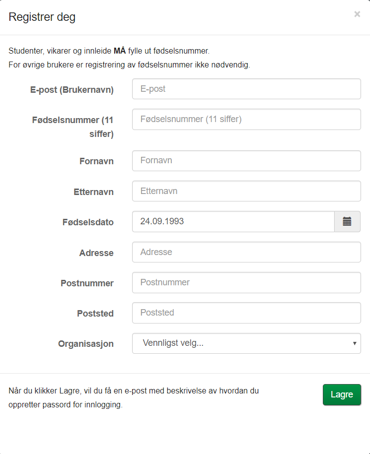Click the Registrer deg dialog title
This screenshot has height=454, width=370.
(x=42, y=16)
